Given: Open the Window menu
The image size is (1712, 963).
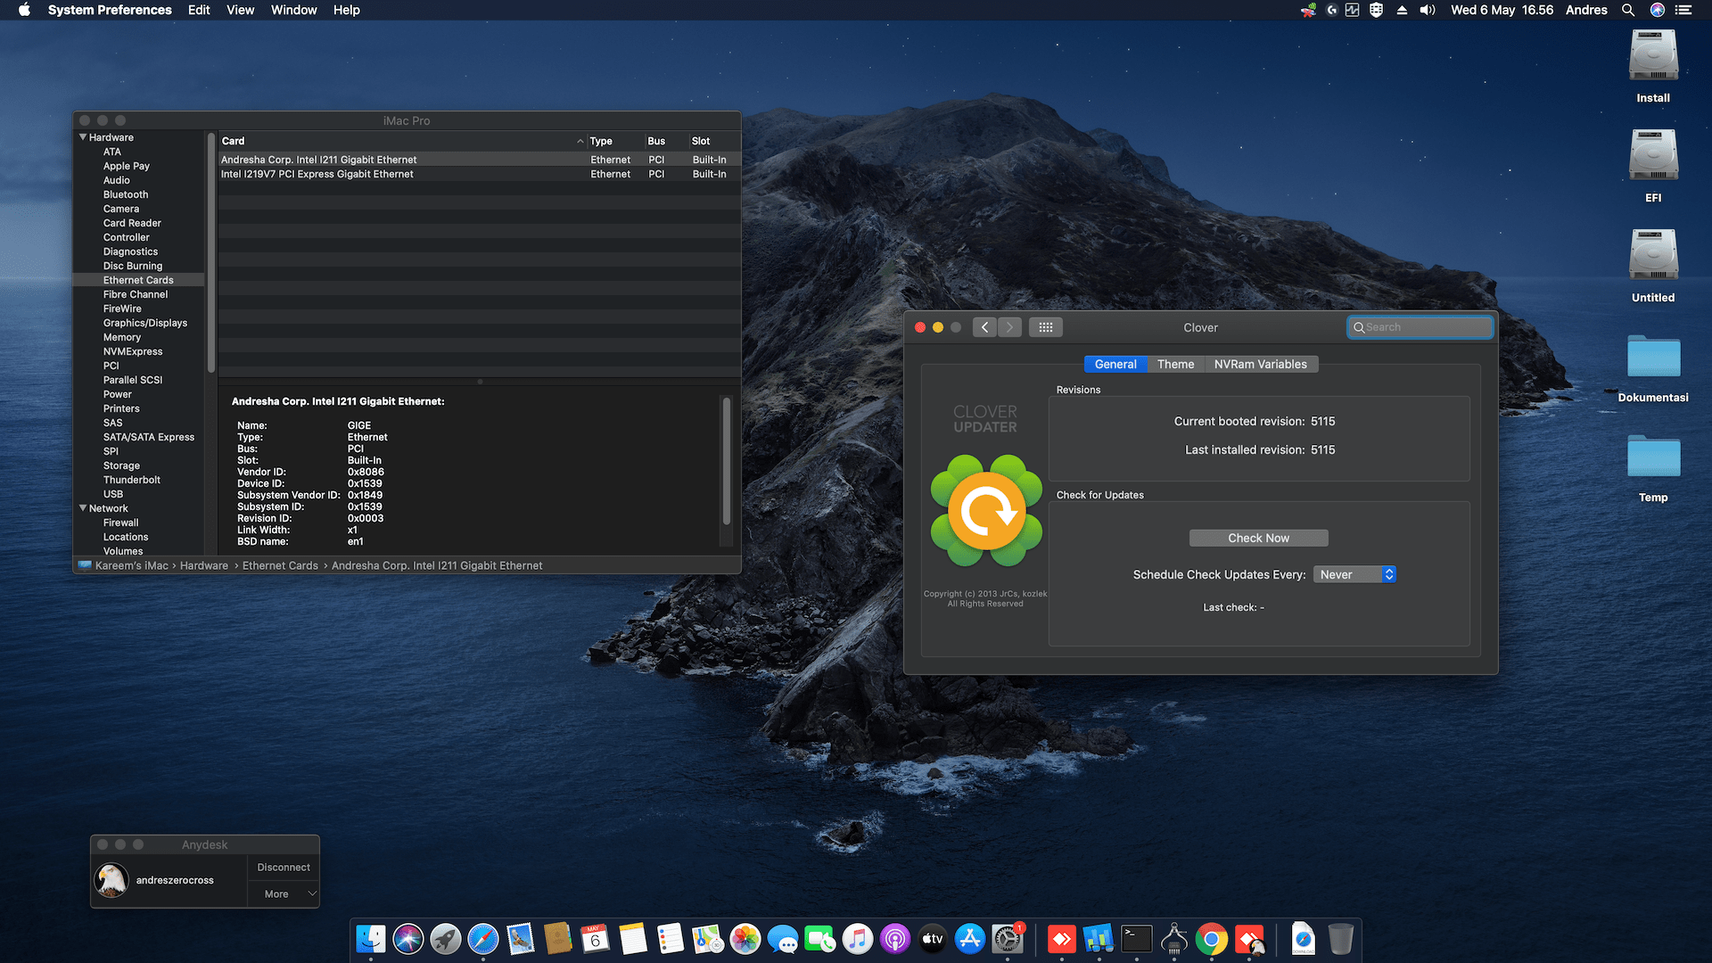Looking at the screenshot, I should (293, 10).
